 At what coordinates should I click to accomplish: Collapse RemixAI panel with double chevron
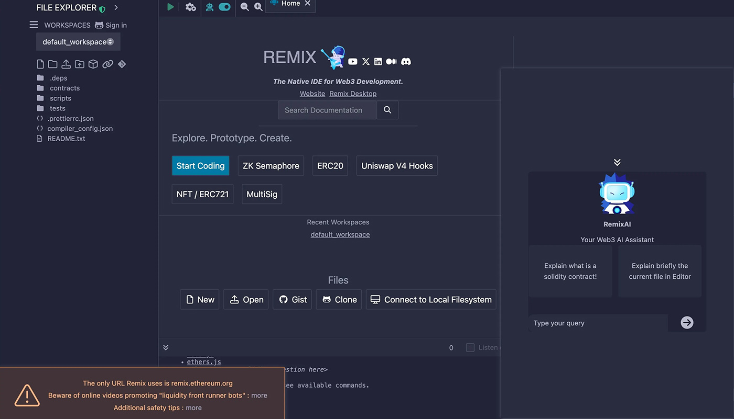pyautogui.click(x=617, y=162)
